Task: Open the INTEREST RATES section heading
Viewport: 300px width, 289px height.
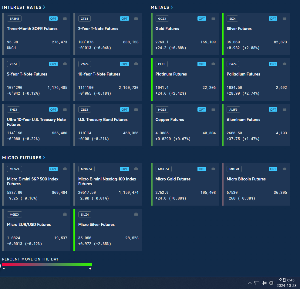Action: (x=22, y=7)
